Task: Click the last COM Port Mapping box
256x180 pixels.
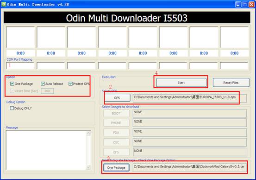Action: (x=234, y=66)
